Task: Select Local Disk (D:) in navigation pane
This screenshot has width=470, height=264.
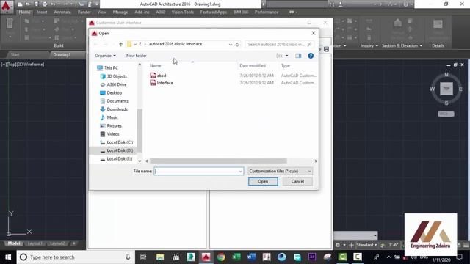Action: 116,150
